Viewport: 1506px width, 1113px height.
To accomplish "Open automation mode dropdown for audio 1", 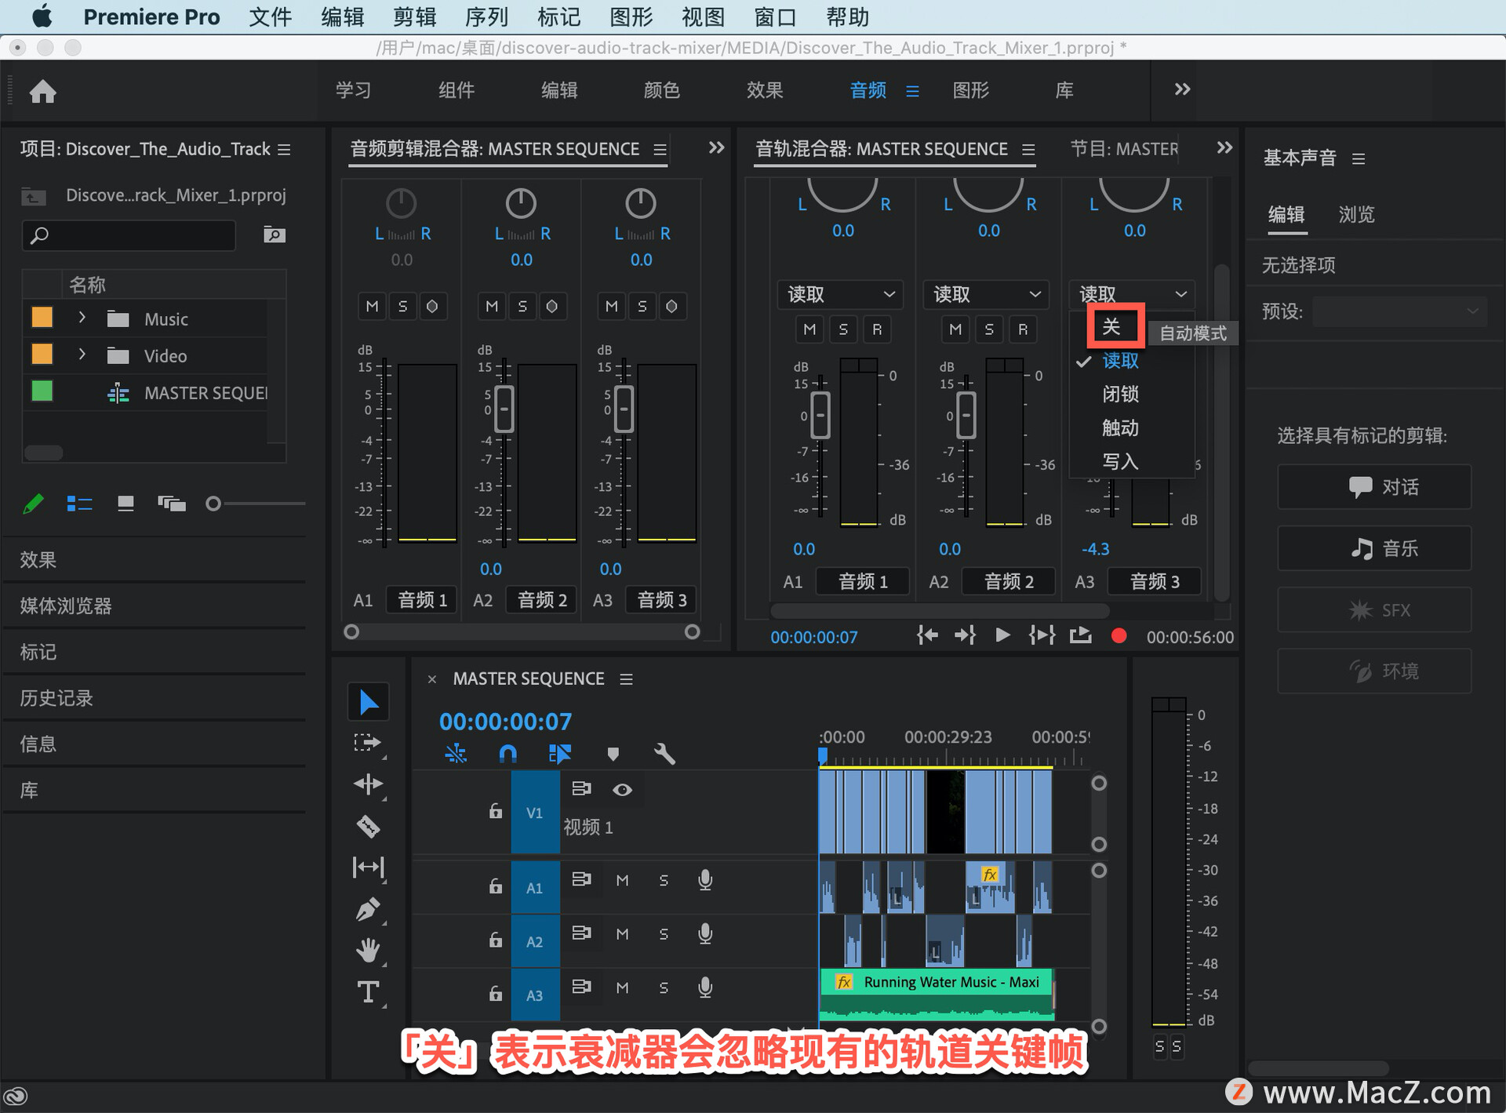I will click(x=840, y=294).
